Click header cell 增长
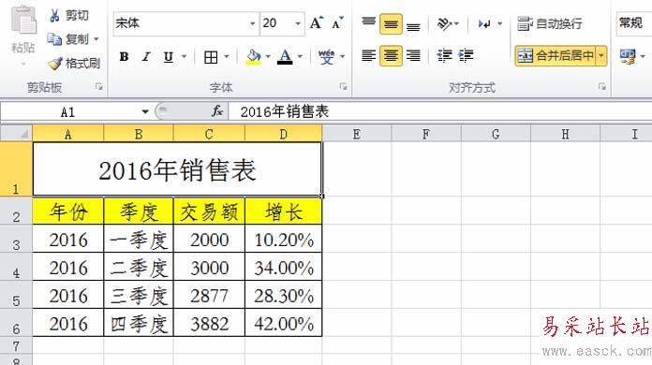Viewport: 652px width, 365px height. [x=284, y=212]
